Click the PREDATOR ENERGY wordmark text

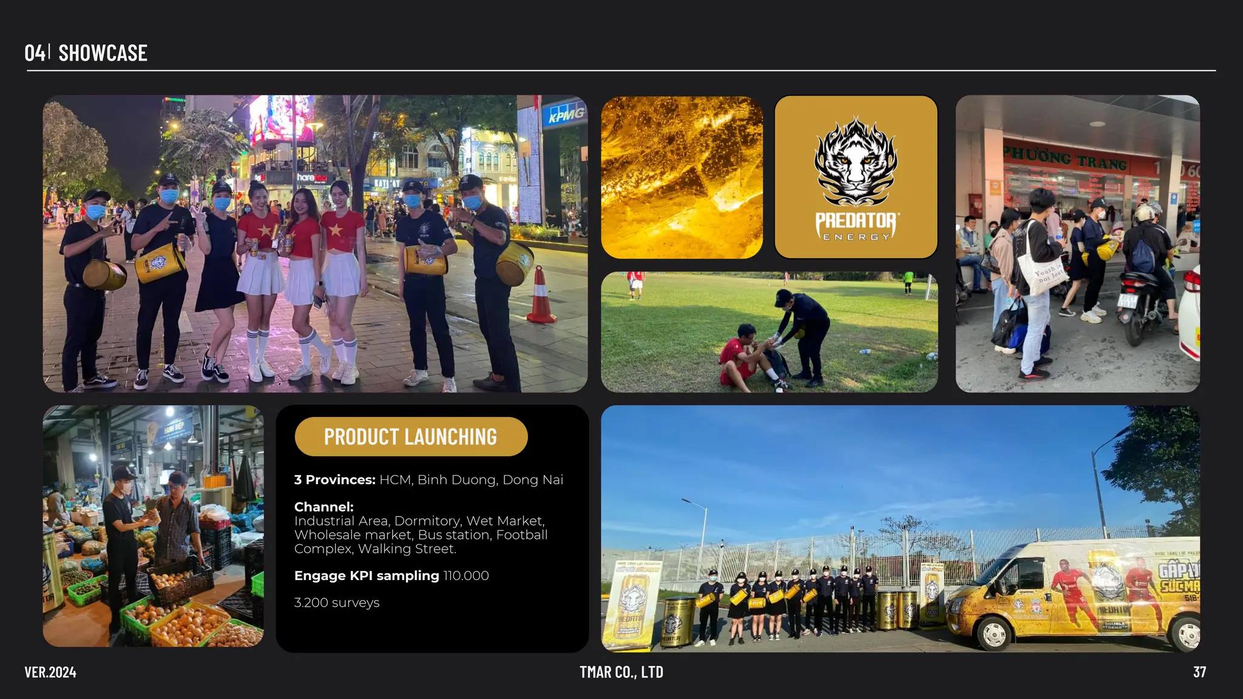tap(856, 226)
